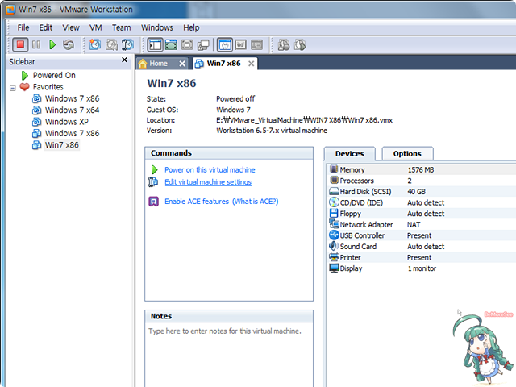Click Edit virtual machine settings link
Screen dimensions: 516x387
pos(208,182)
